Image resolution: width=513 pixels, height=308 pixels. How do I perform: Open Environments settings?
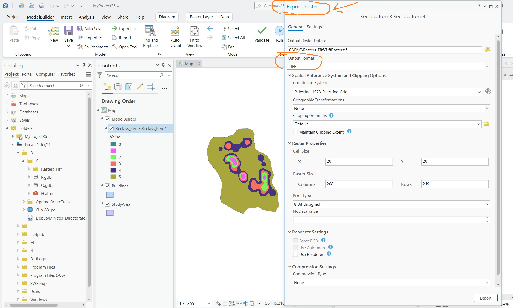coord(93,47)
